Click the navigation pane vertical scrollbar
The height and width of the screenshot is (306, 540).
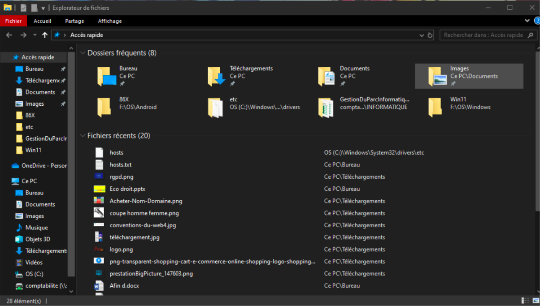71,166
